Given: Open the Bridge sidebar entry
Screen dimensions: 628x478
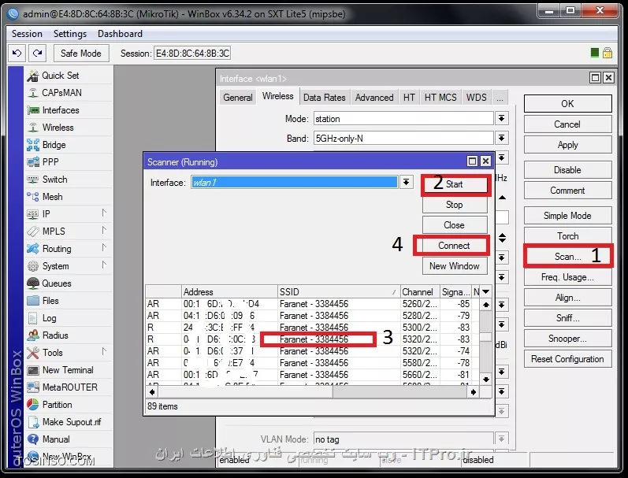Looking at the screenshot, I should (x=54, y=145).
